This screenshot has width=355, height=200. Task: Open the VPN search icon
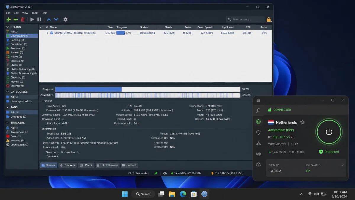tap(258, 111)
